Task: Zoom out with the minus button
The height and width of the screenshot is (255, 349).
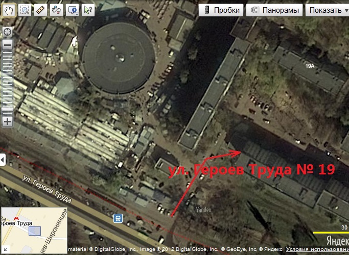Action: pos(8,45)
